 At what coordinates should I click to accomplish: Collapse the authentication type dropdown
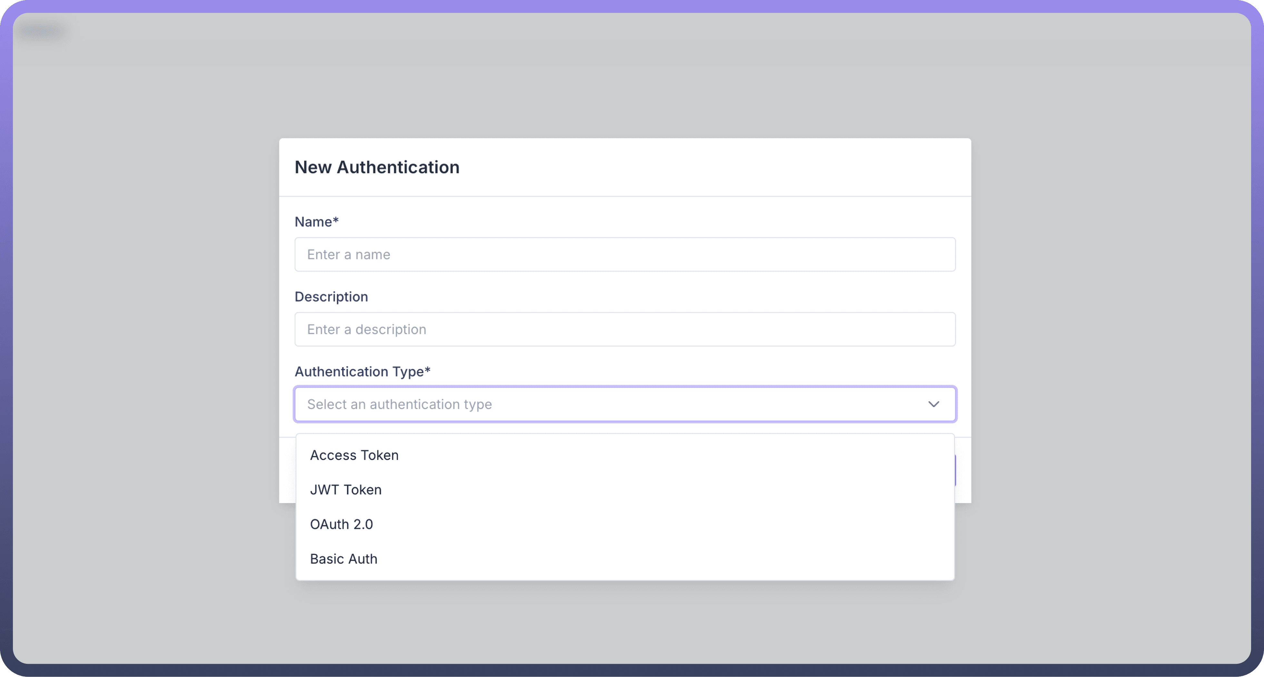(687, 405)
